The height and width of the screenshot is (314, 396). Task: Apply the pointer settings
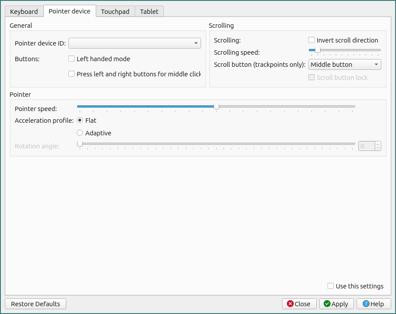click(336, 304)
